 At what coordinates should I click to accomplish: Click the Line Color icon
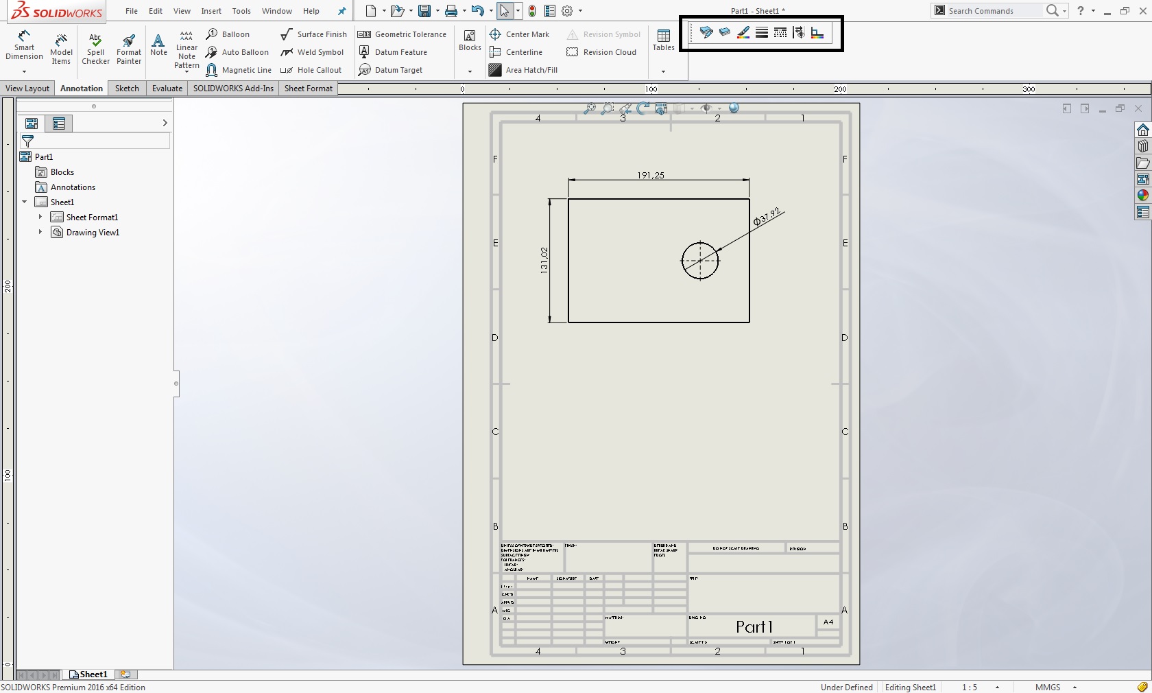743,33
